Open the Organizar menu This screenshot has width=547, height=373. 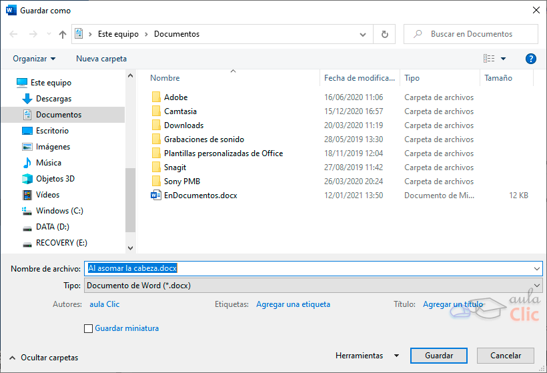point(34,59)
